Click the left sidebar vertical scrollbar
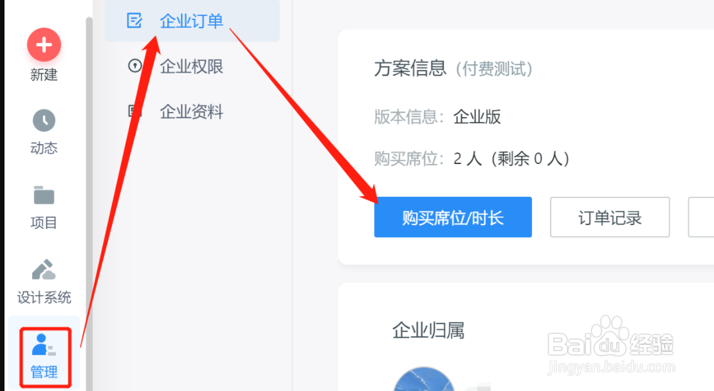Screen dimensions: 714x391 coord(89,204)
